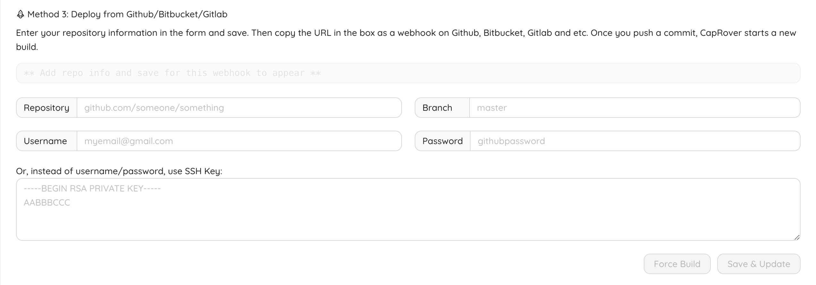Click the SSH Key instruction label

coord(119,171)
